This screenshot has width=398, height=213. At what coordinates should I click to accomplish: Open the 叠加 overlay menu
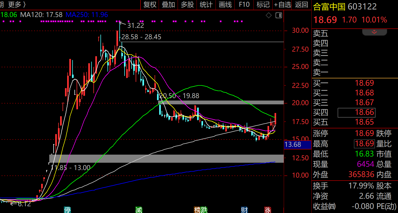pyautogui.click(x=168, y=5)
